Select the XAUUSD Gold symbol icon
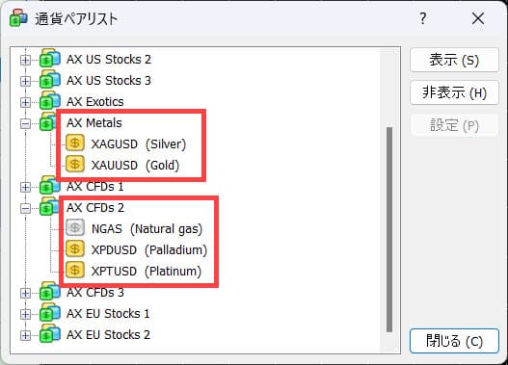508x365 pixels. (x=75, y=165)
